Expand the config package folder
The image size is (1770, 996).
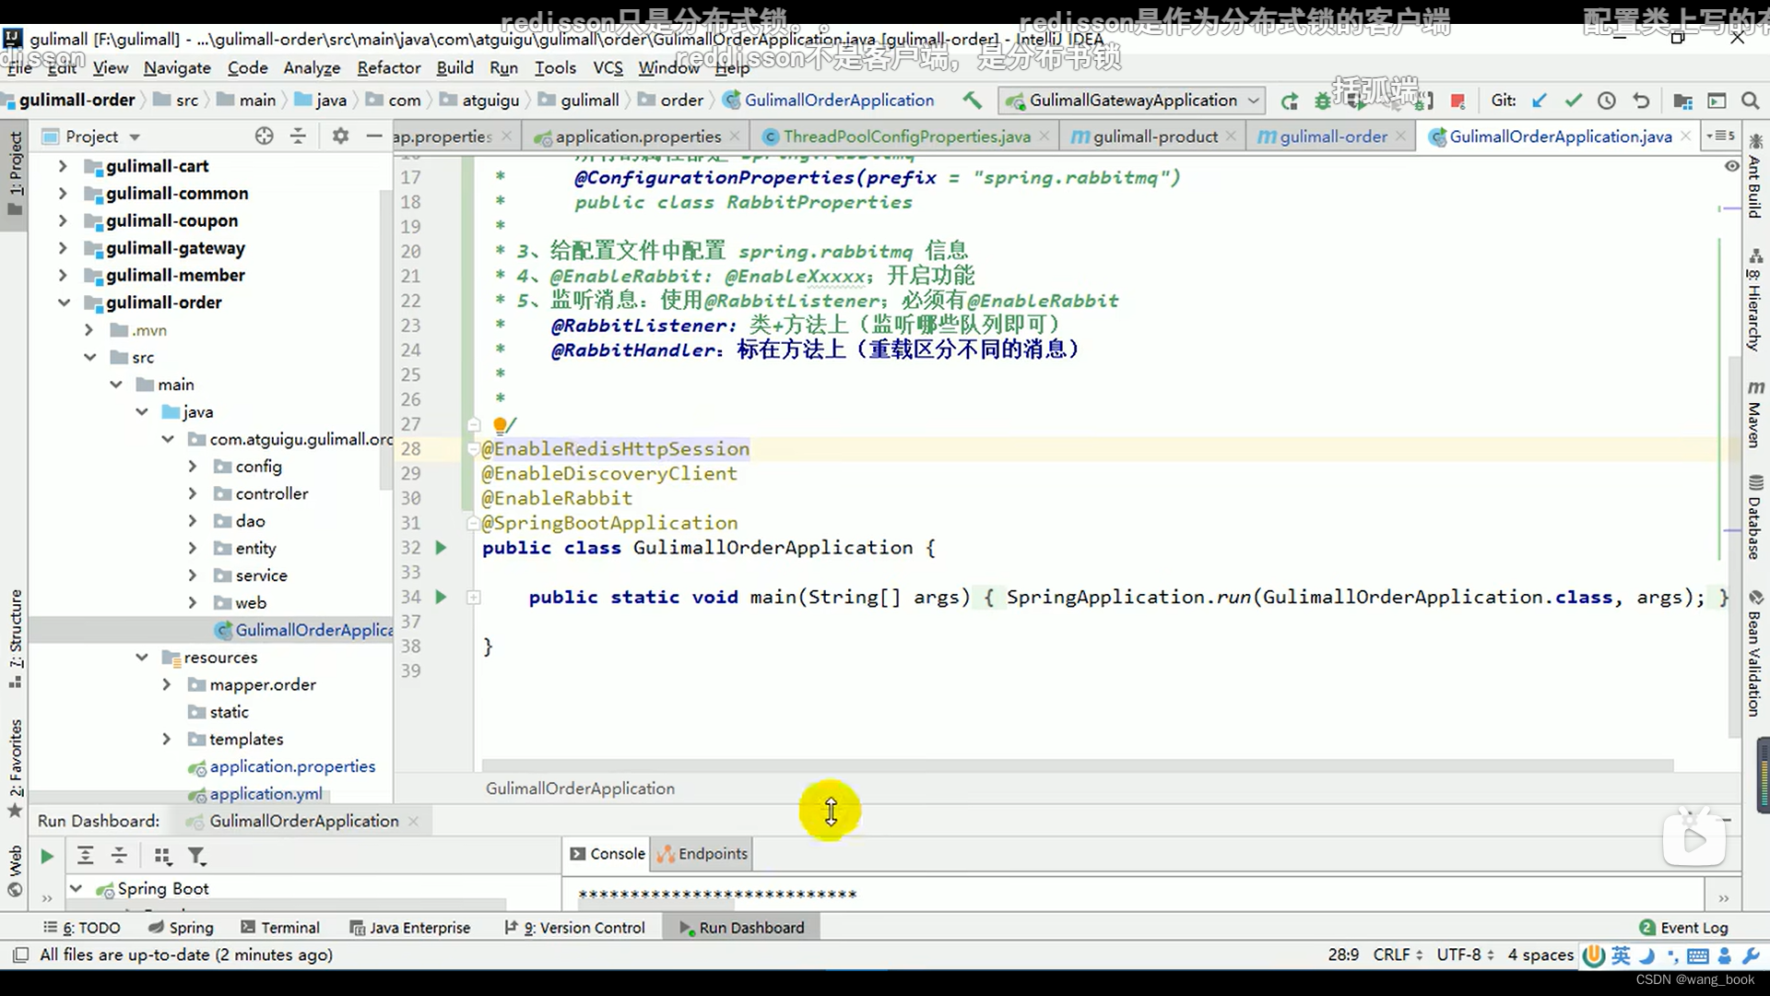[x=192, y=468]
